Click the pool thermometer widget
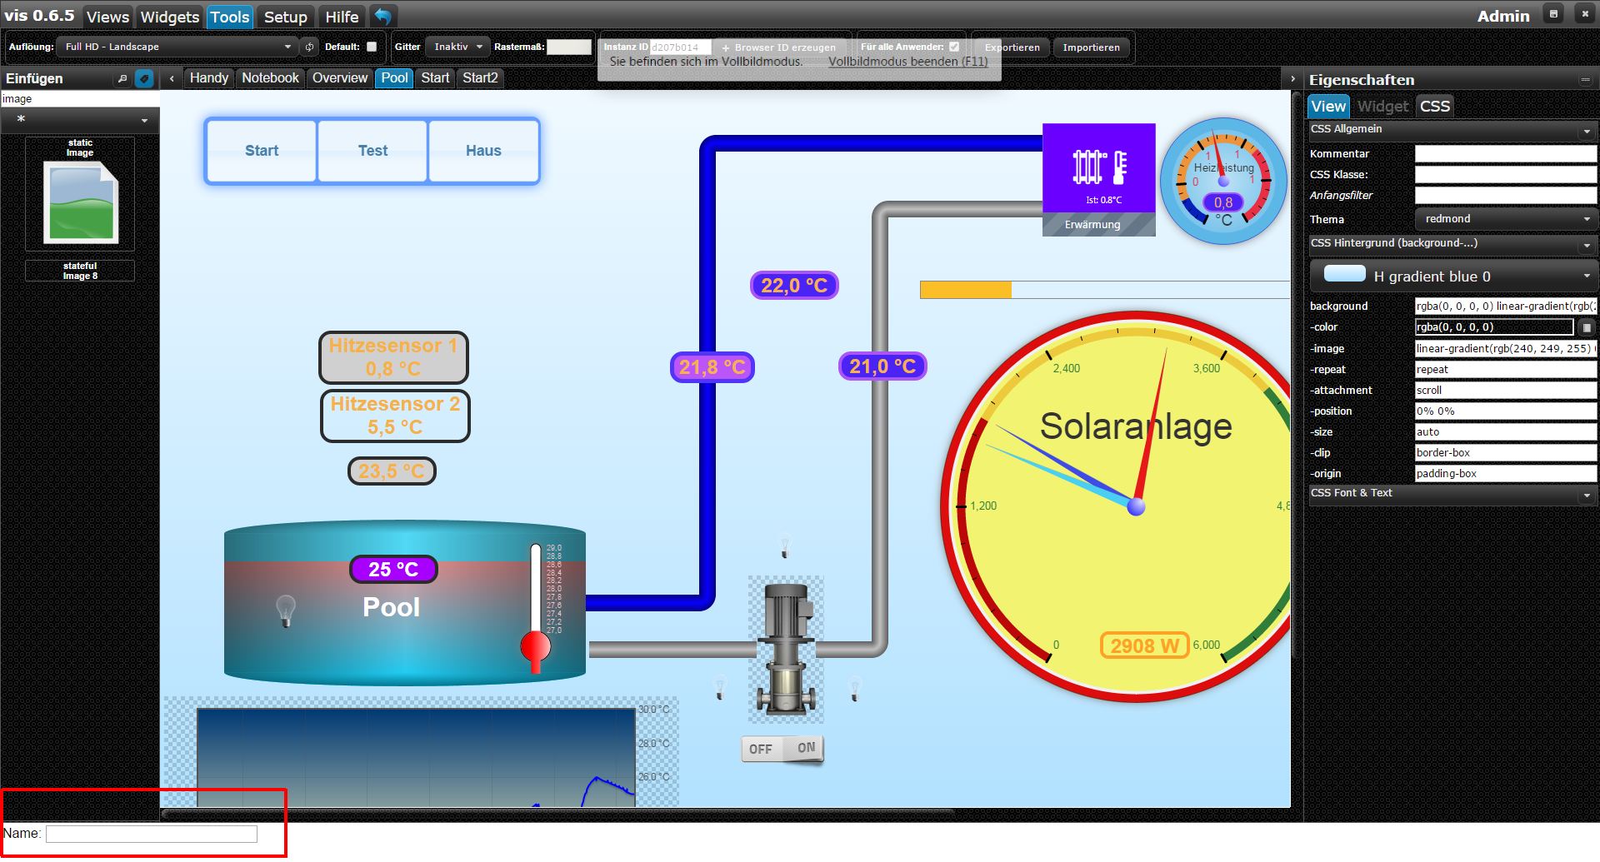Image resolution: width=1600 pixels, height=862 pixels. (536, 608)
